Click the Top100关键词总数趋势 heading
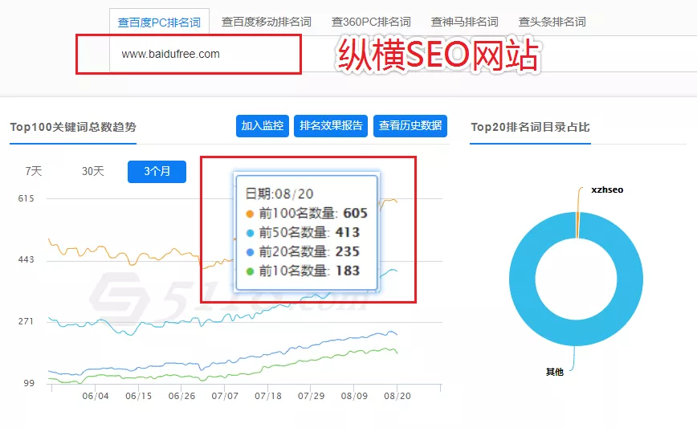 click(x=73, y=127)
